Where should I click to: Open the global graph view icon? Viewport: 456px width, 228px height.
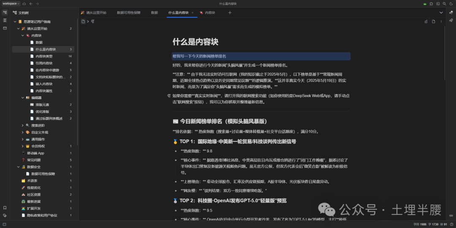pos(451,13)
